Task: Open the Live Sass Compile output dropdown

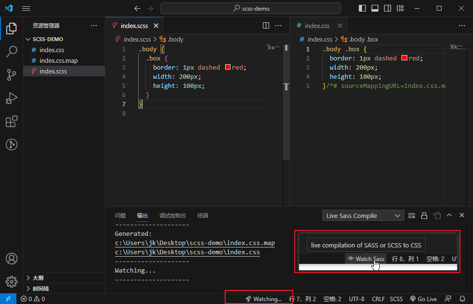Action: click(363, 216)
